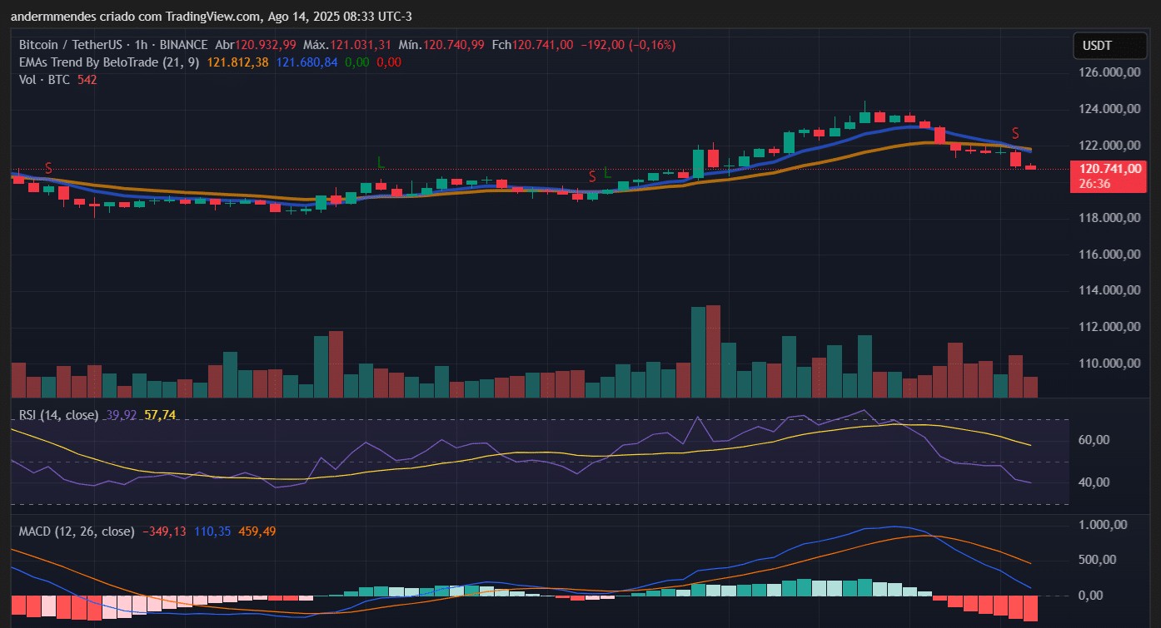This screenshot has height=628, width=1161.
Task: Click the RSI value 39,92
Action: [122, 414]
